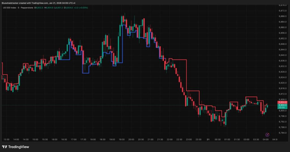
Task: Click the bold 21 date marker on the time axis
Action: [208, 140]
